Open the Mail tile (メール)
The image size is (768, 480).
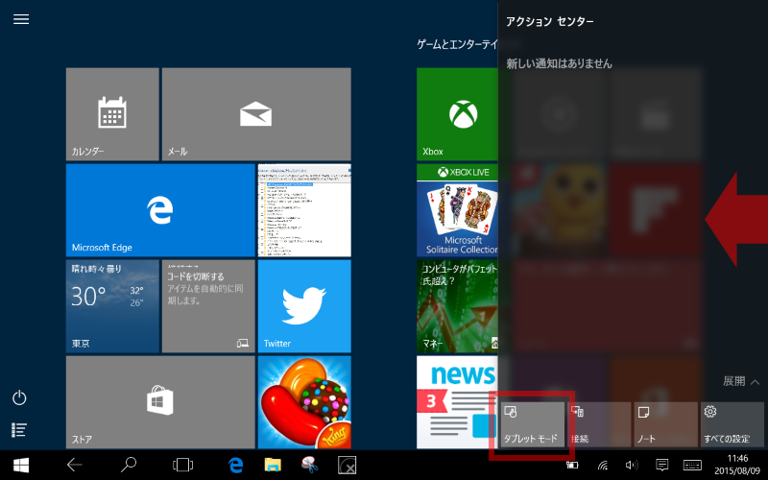click(x=256, y=114)
